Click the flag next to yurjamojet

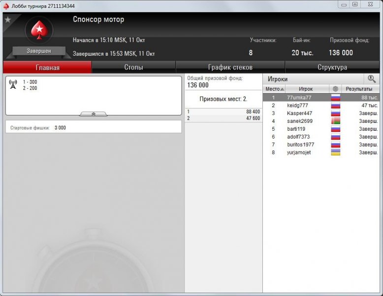pyautogui.click(x=335, y=152)
